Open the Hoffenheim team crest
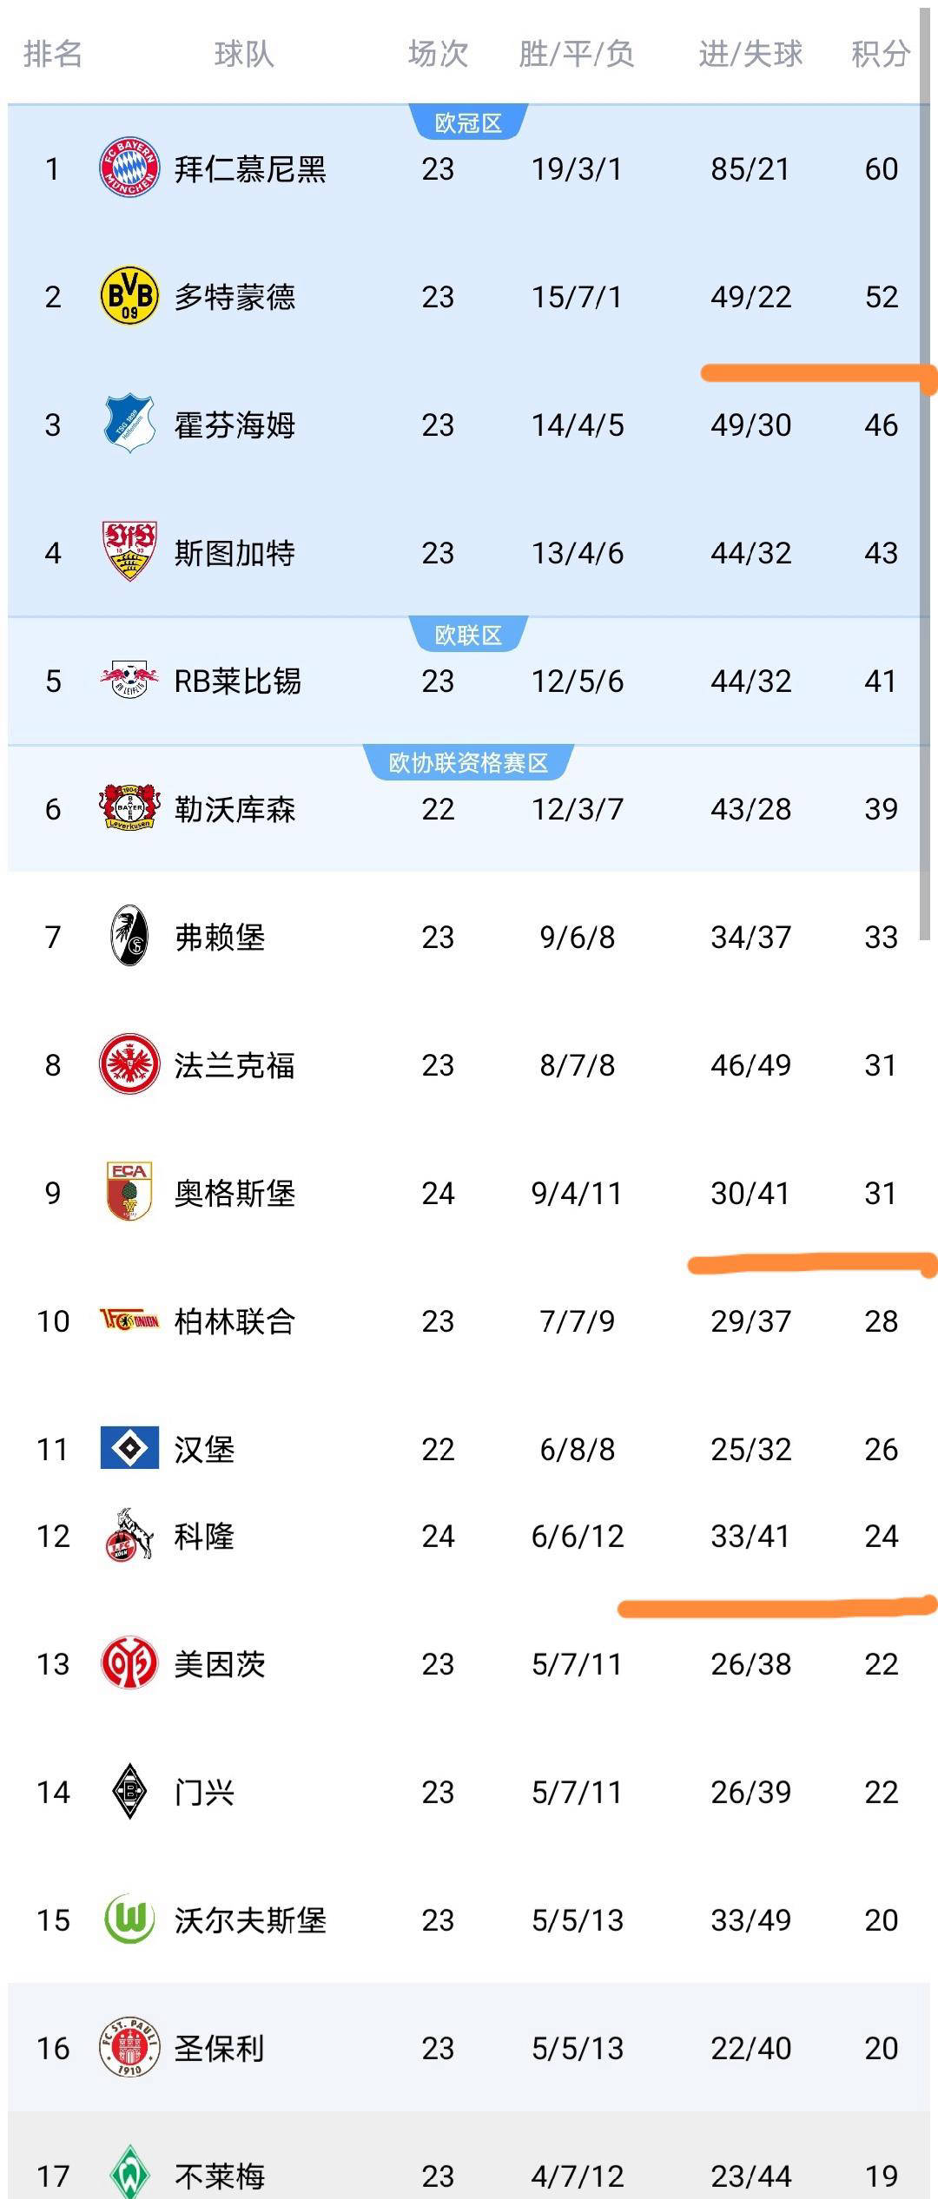This screenshot has width=938, height=2199. (129, 424)
